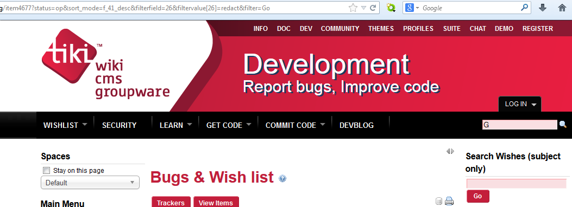Expand the LOG IN dropdown
Screen dimensions: 572x207
[520, 104]
